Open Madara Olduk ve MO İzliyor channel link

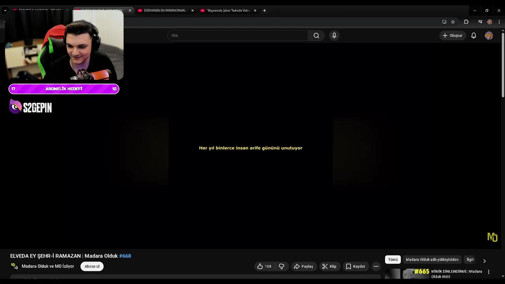[48, 266]
